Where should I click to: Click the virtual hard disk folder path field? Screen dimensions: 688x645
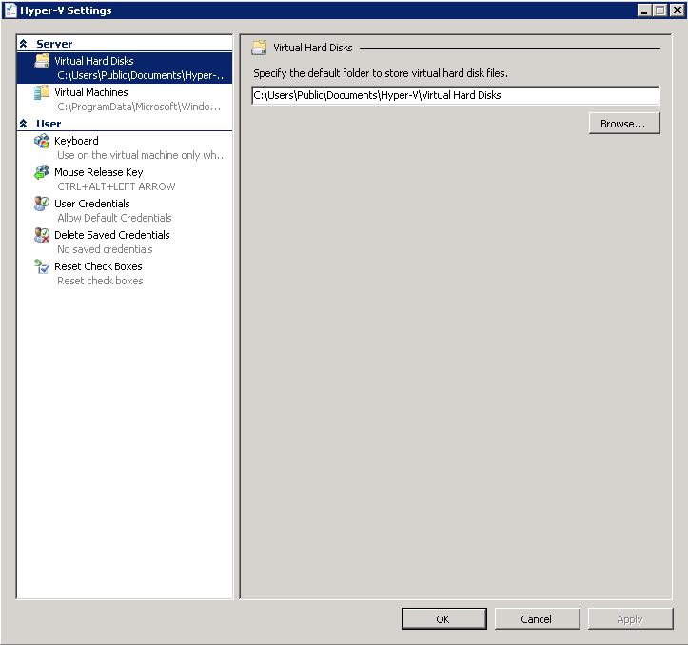455,95
